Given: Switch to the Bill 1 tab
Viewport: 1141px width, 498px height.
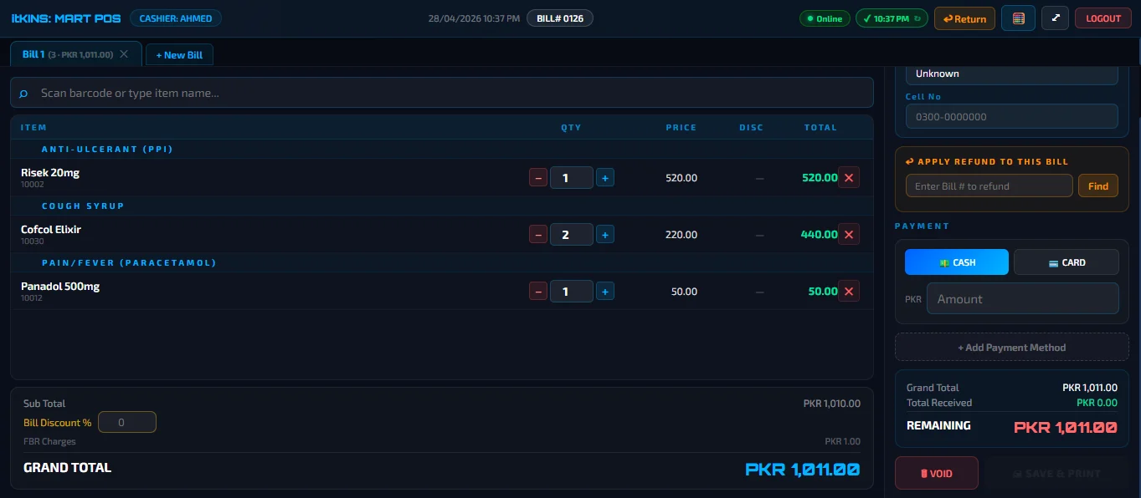Looking at the screenshot, I should coord(67,54).
